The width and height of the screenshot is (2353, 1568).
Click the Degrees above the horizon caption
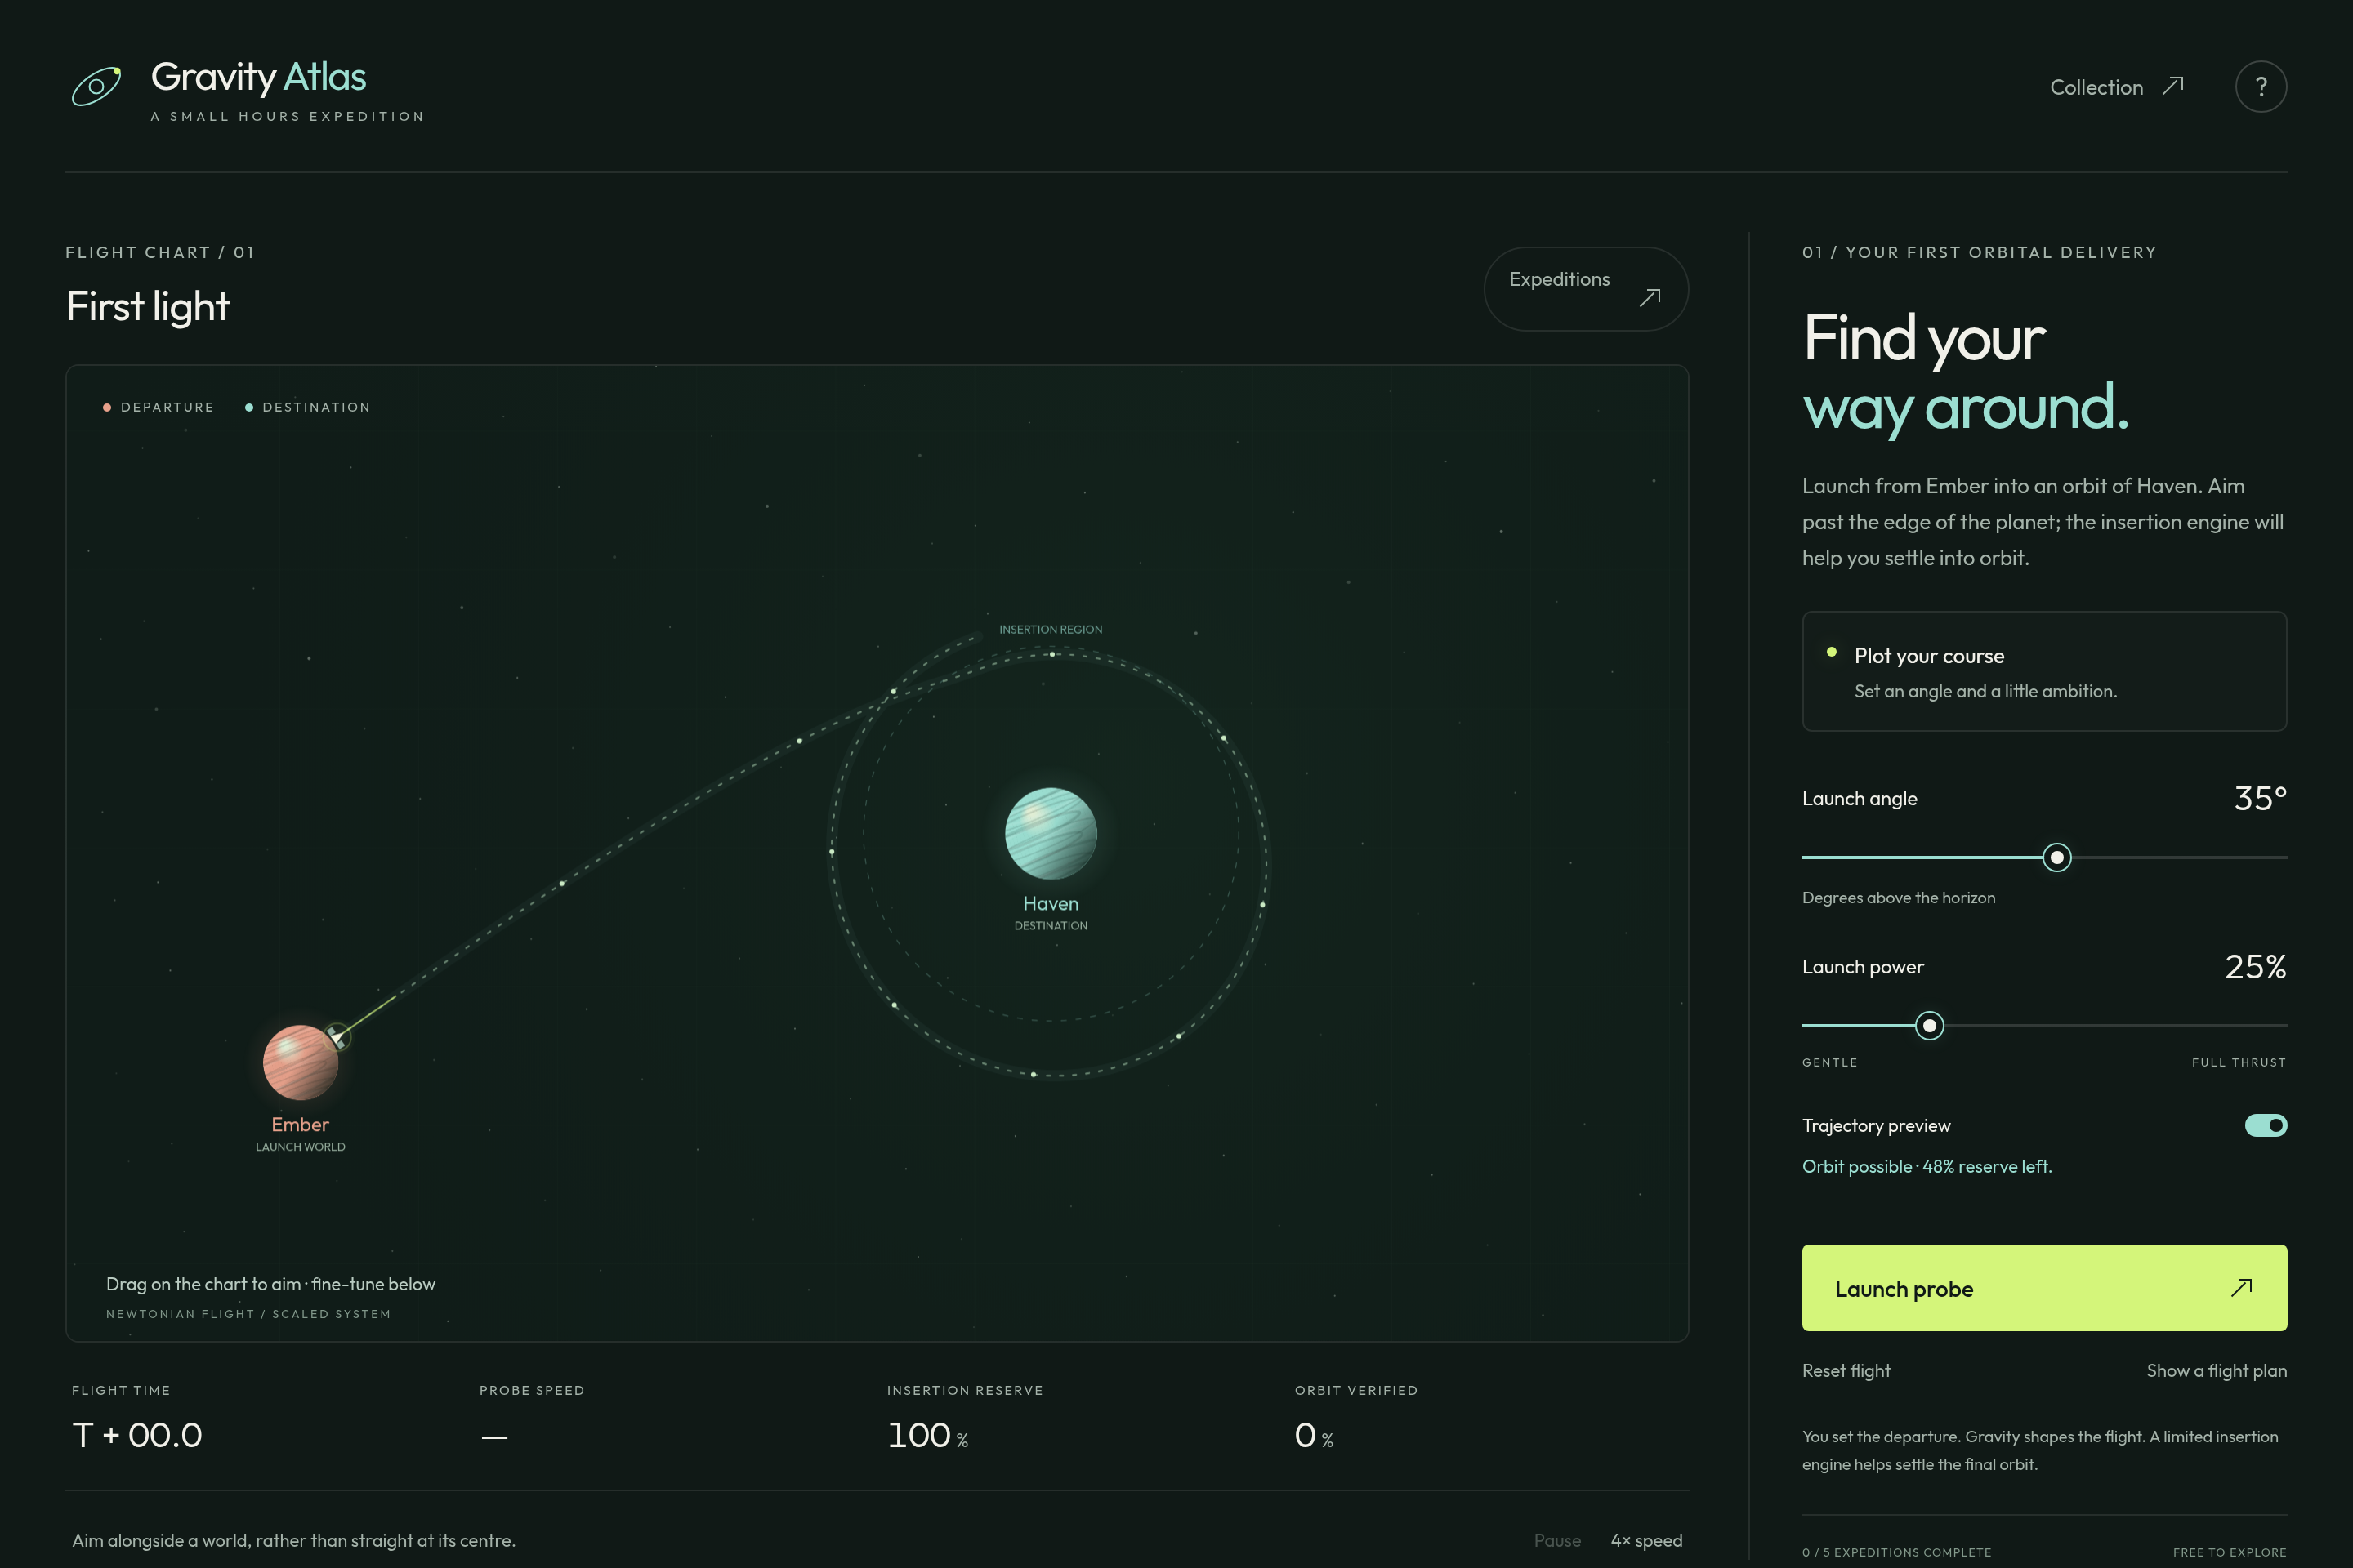pos(1899,898)
